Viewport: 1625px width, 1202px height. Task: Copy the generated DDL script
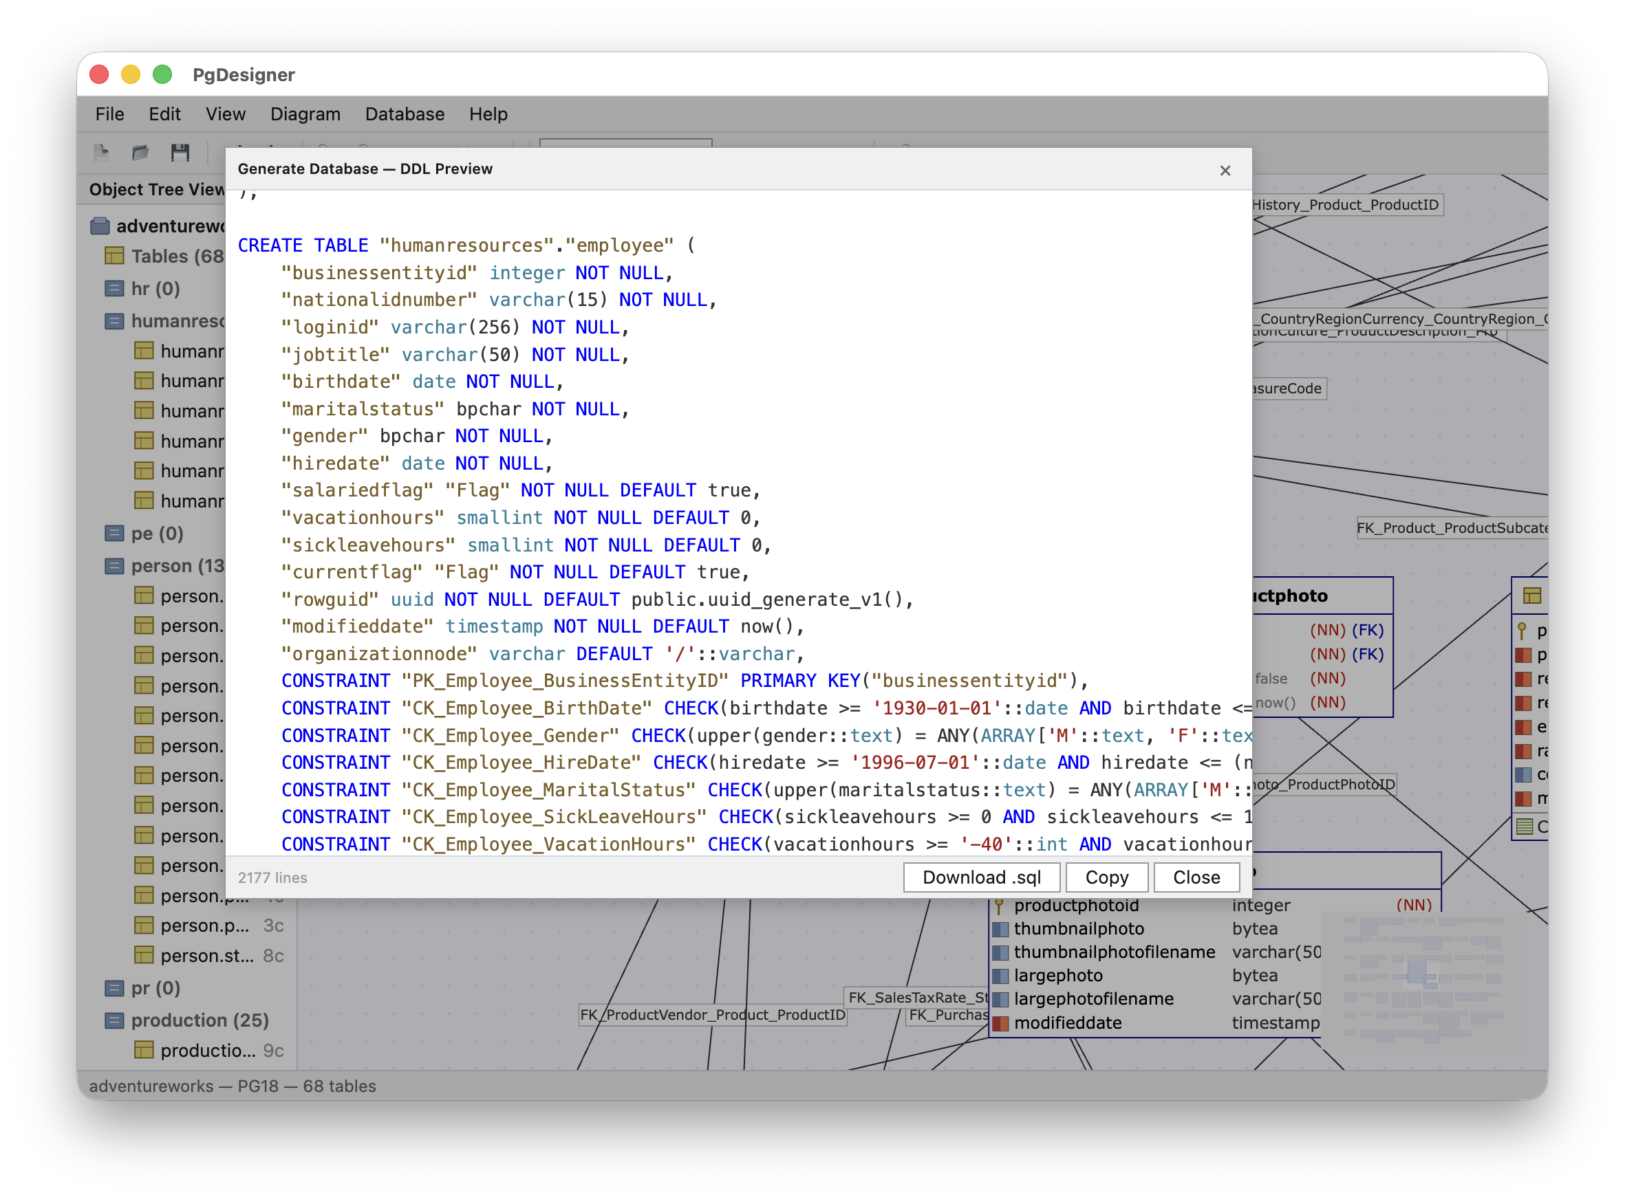point(1107,877)
